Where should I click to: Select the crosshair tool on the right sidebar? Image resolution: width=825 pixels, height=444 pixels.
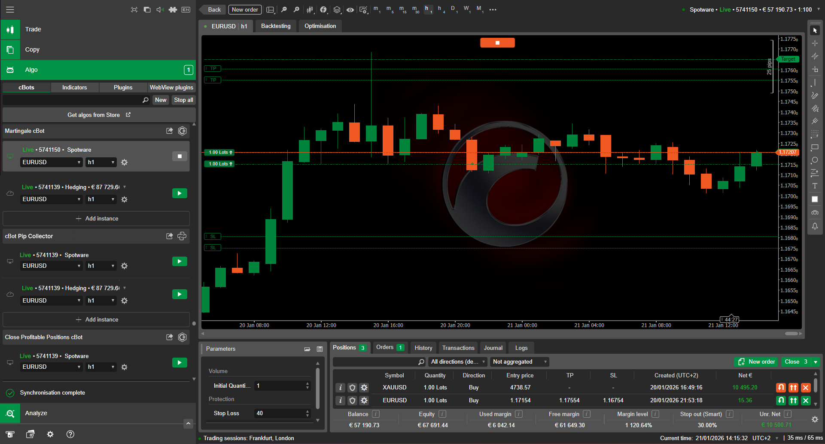(815, 43)
